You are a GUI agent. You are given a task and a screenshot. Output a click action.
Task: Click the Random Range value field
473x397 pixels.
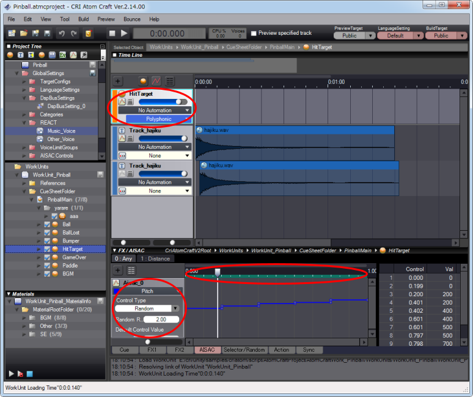[161, 319]
